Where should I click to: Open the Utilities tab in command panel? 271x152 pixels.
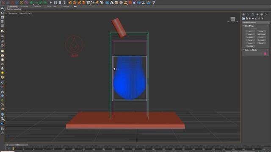point(266,14)
